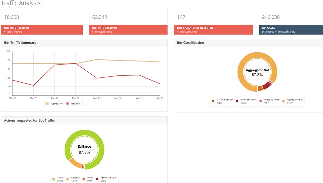Click the Mar 29 point on Aggregators line
Image resolution: width=323 pixels, height=183 pixels.
pos(97,60)
